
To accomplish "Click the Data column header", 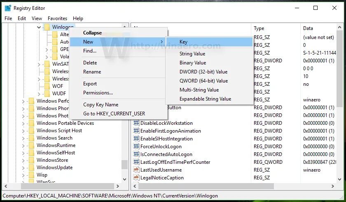I will pos(318,28).
